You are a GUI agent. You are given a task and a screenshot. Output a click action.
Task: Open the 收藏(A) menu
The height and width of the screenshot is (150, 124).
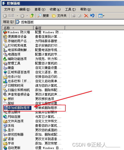coord(55,9)
